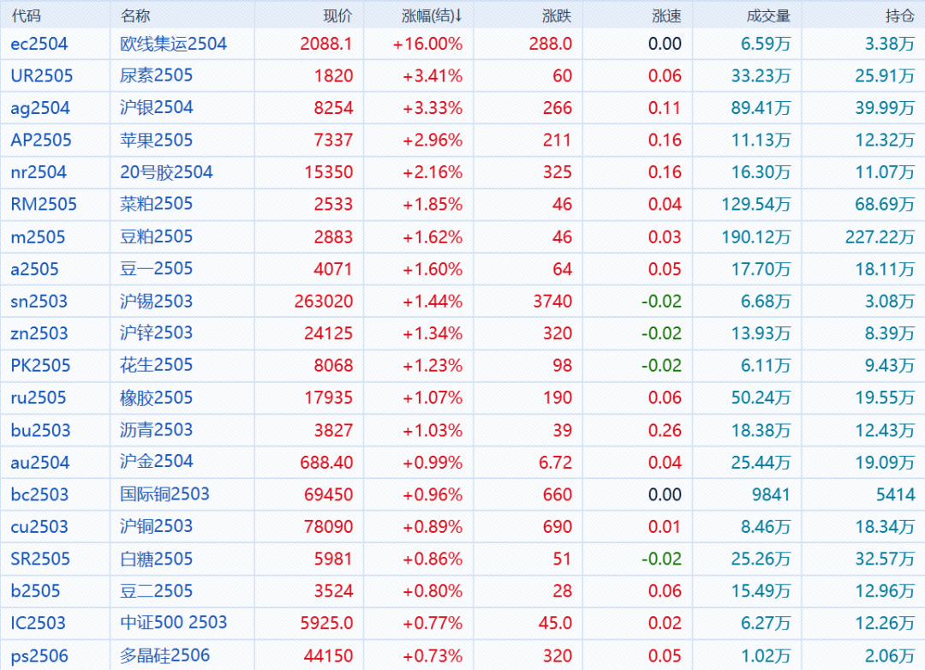
Task: Select the 多晶硅2506 price cell 44150
Action: (329, 656)
